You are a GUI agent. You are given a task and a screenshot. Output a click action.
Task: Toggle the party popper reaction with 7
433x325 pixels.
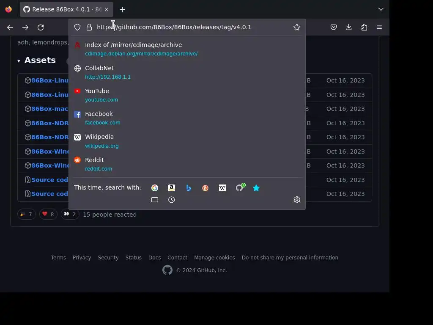27,214
